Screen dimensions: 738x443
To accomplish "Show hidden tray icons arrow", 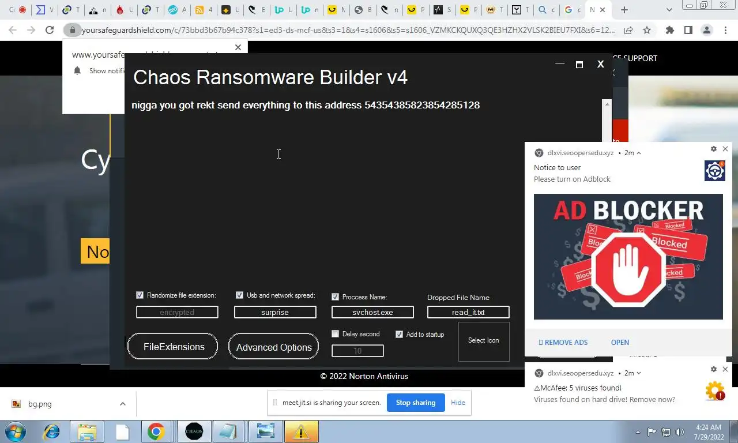I will [638, 431].
